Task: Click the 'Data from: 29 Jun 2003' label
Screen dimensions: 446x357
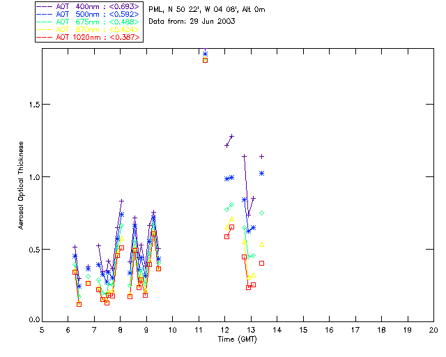Action: pos(192,22)
